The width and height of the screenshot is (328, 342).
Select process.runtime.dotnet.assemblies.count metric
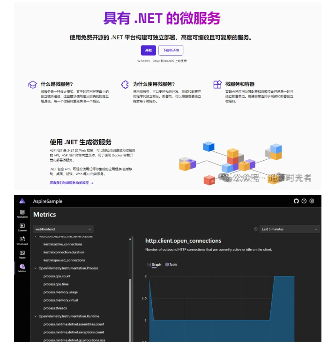pyautogui.click(x=74, y=324)
